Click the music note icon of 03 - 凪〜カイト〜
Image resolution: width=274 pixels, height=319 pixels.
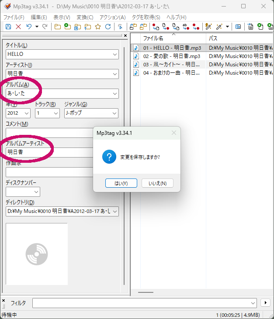136,64
